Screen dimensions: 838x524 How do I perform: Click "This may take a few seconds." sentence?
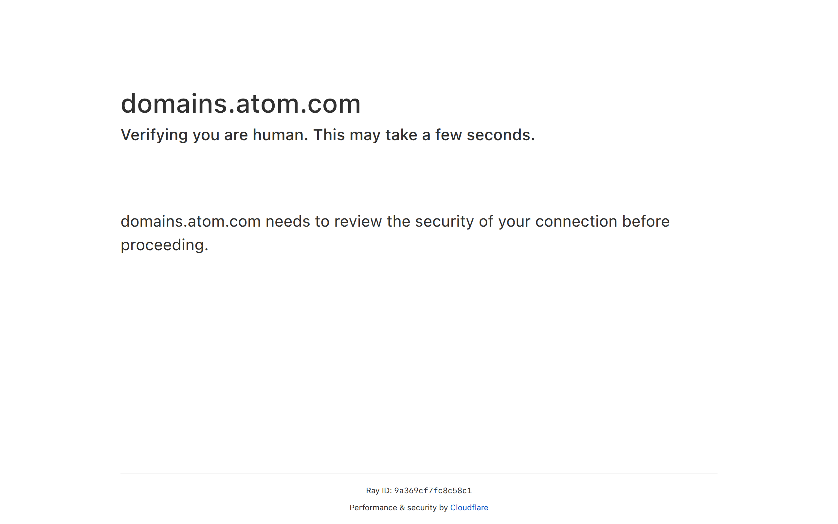[424, 135]
